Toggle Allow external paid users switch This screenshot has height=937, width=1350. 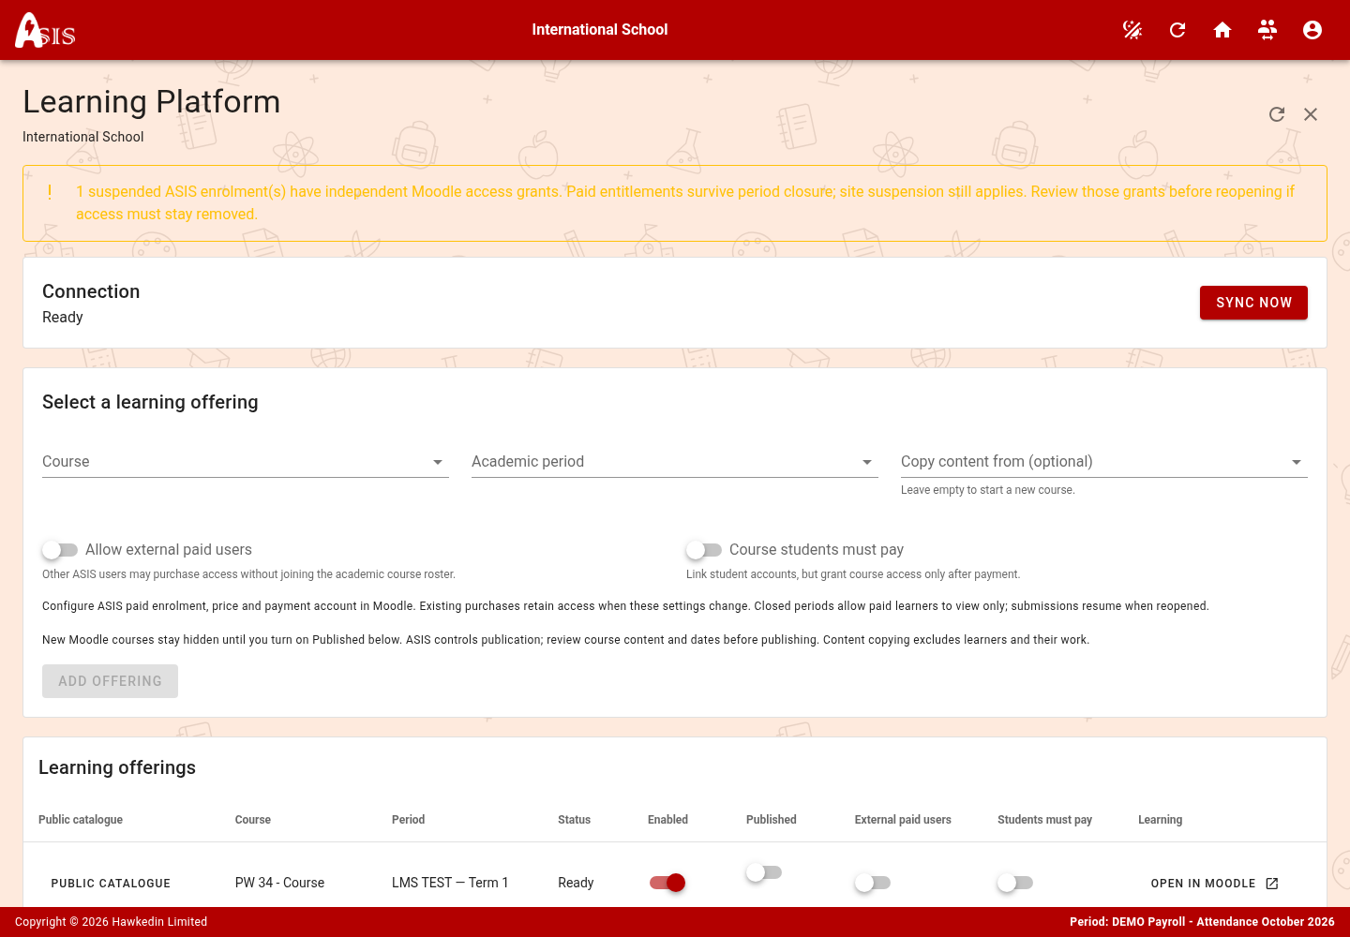60,550
